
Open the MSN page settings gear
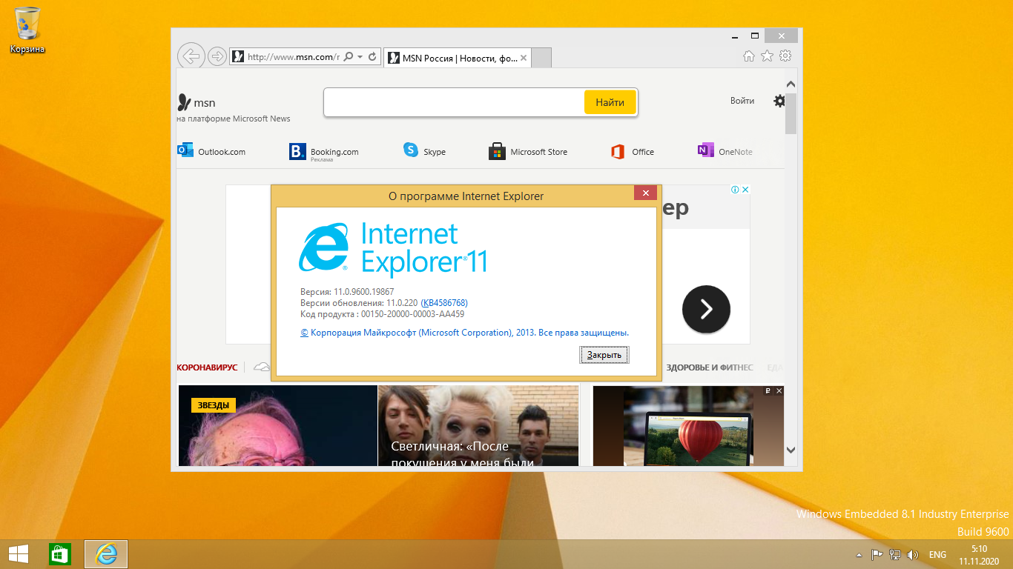779,101
